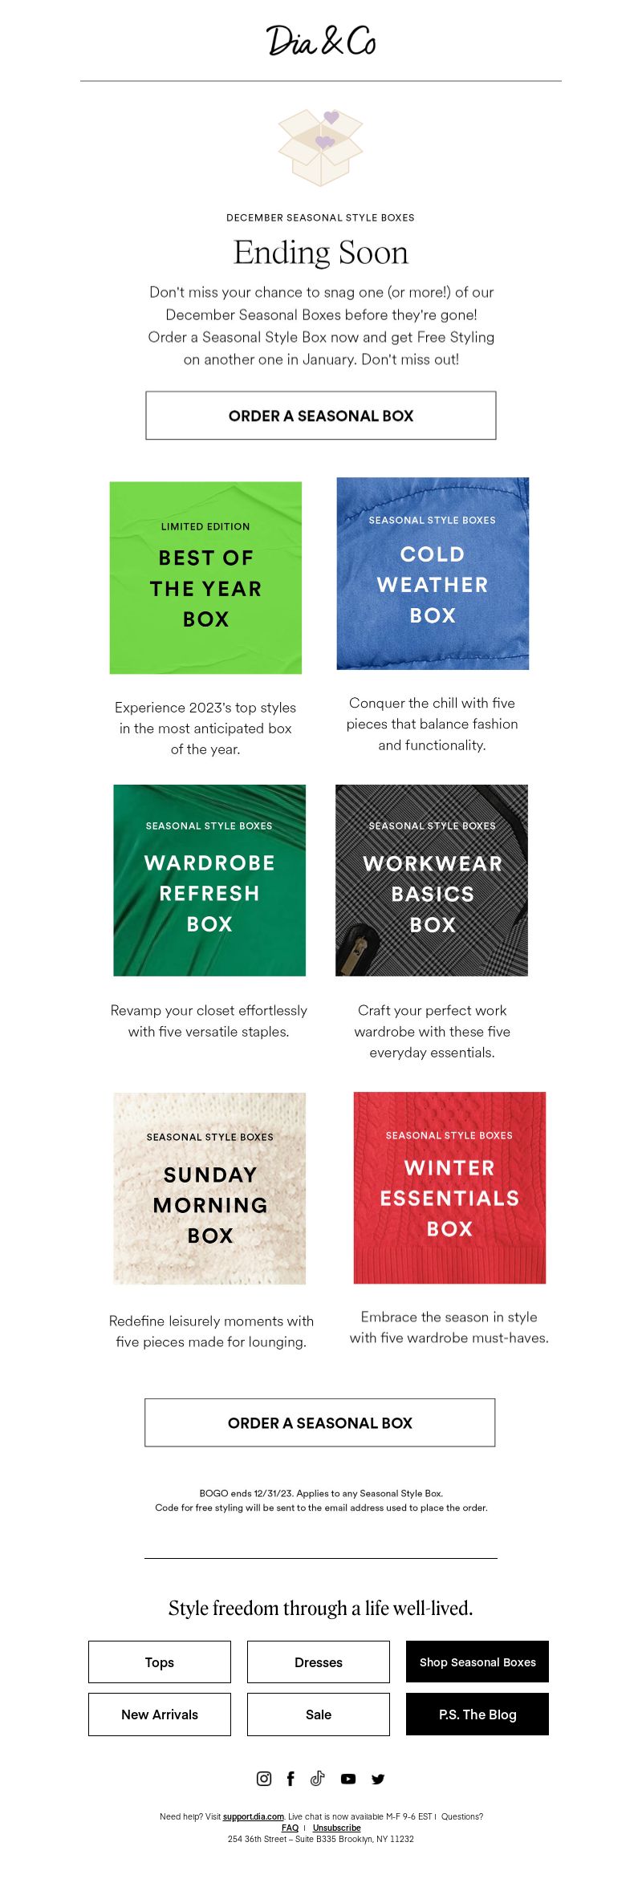Go to the Tops category
Image resolution: width=642 pixels, height=1891 pixels.
(x=160, y=1662)
